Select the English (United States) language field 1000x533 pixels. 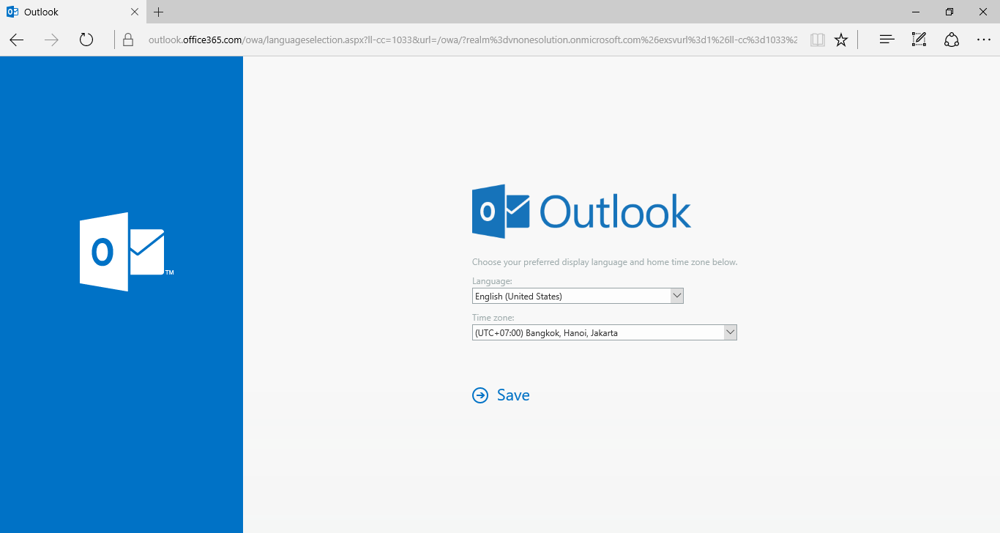click(x=571, y=297)
